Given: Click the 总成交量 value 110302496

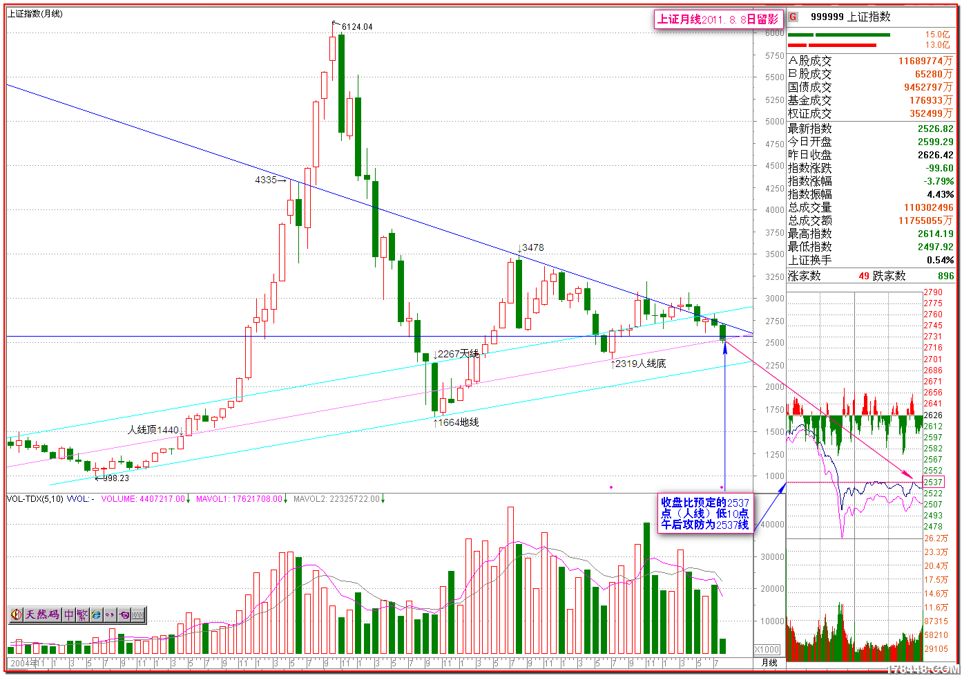Looking at the screenshot, I should [x=929, y=207].
